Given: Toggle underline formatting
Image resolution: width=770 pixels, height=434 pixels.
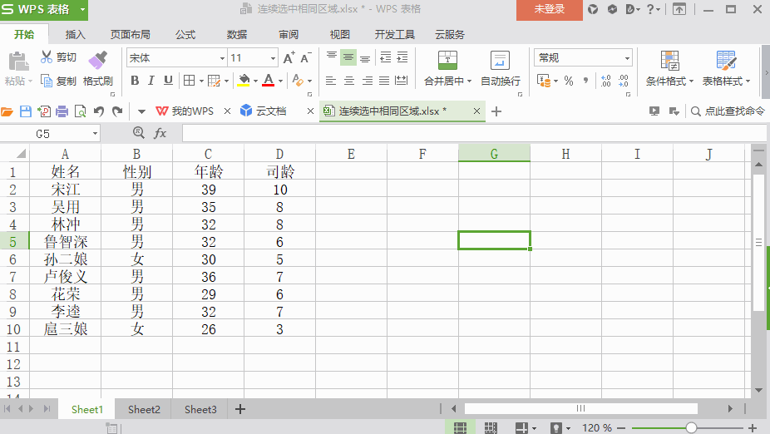Looking at the screenshot, I should (x=168, y=81).
